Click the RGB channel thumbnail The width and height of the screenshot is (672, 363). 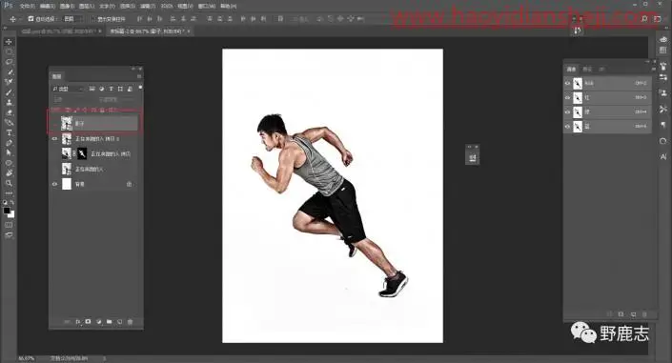pyautogui.click(x=578, y=83)
